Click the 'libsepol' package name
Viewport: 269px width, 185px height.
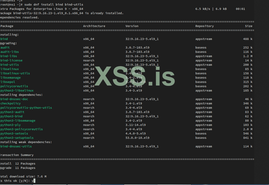click(8, 82)
